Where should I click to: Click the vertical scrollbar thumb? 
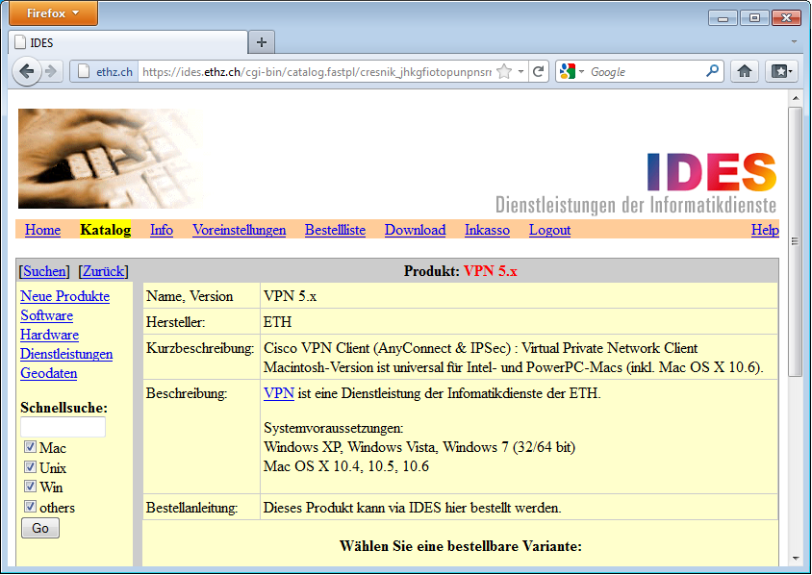[x=795, y=241]
